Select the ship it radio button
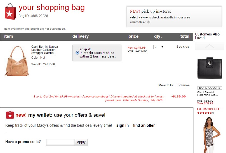226x153 pixels. 77,53
